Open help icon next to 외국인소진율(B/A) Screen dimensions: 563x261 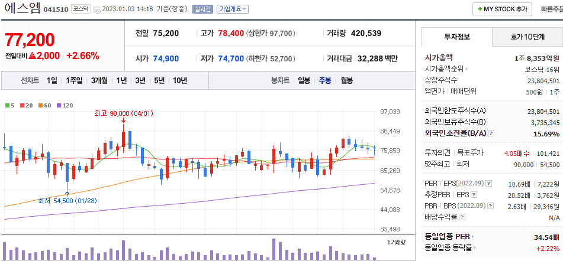coord(491,133)
